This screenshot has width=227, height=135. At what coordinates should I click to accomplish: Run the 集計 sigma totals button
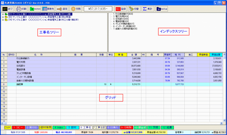(x=148, y=9)
